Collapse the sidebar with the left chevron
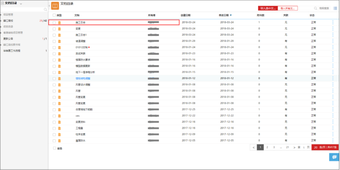Image resolution: width=340 pixels, height=170 pixels. (49, 6)
